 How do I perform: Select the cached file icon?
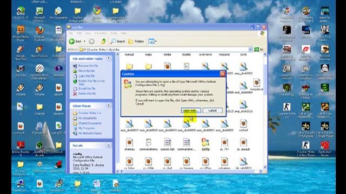coord(243,123)
